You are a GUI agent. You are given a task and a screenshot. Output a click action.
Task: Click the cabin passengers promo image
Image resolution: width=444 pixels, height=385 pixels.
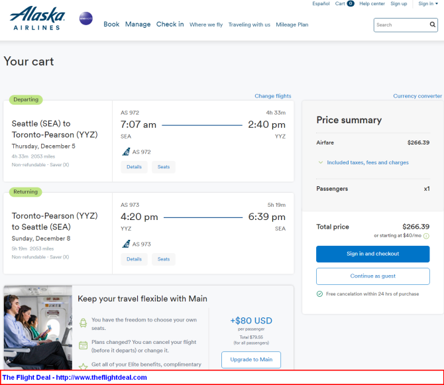(x=38, y=327)
